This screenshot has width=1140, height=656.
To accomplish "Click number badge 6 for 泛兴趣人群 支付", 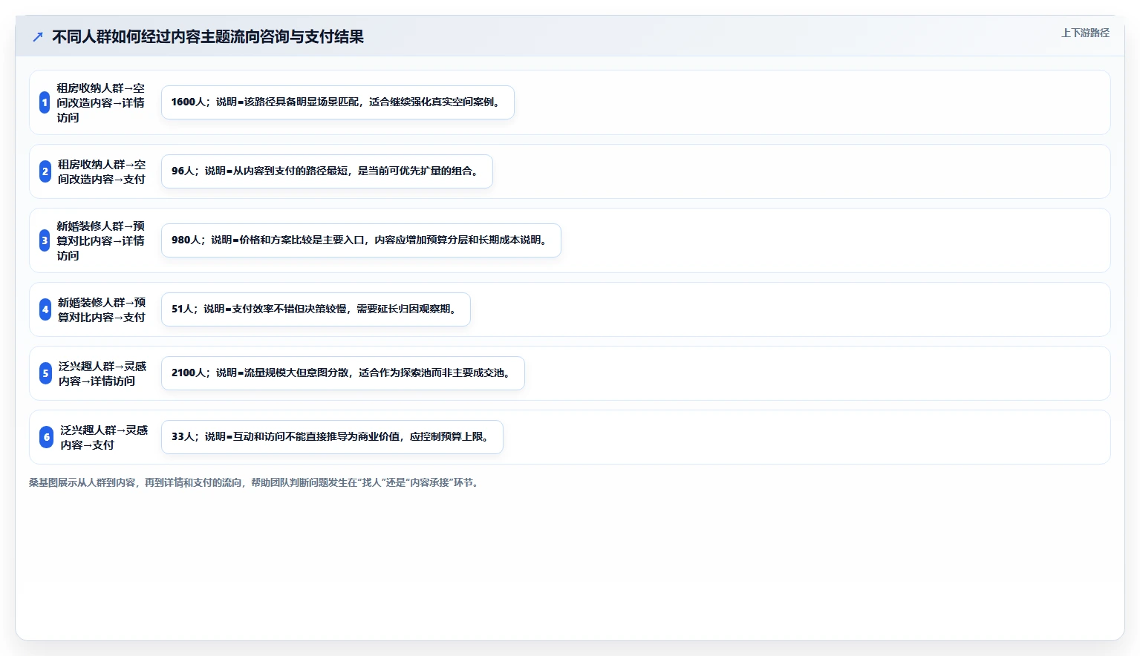I will pos(47,437).
